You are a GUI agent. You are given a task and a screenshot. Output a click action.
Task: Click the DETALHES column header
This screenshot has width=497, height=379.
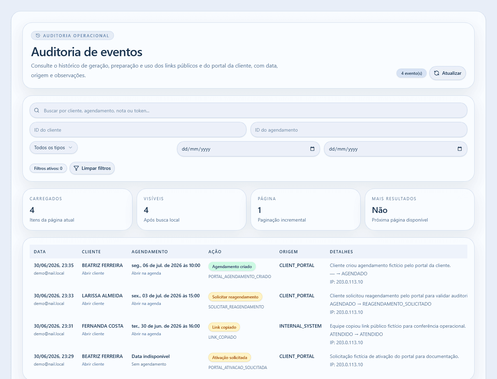click(x=341, y=252)
